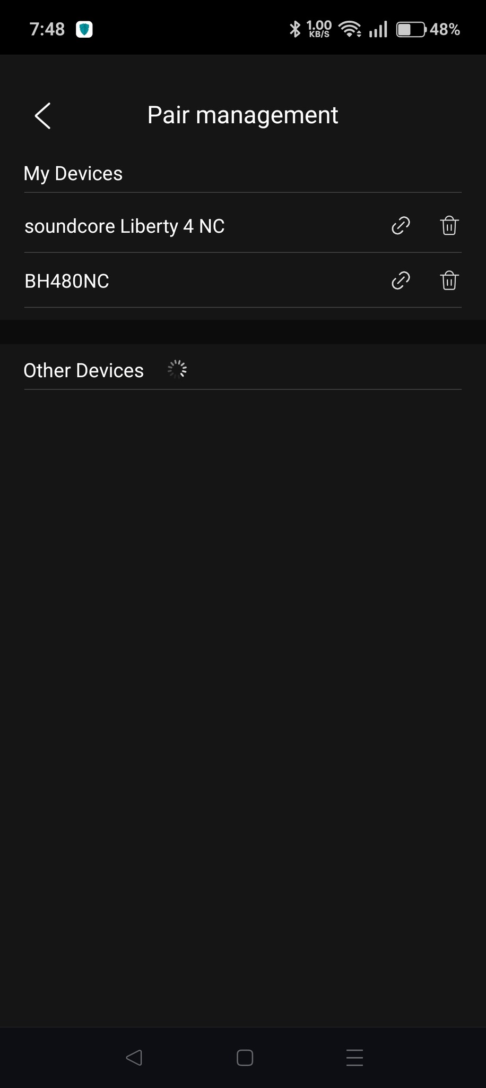486x1088 pixels.
Task: Tap the My Devices section header
Action: tap(73, 174)
